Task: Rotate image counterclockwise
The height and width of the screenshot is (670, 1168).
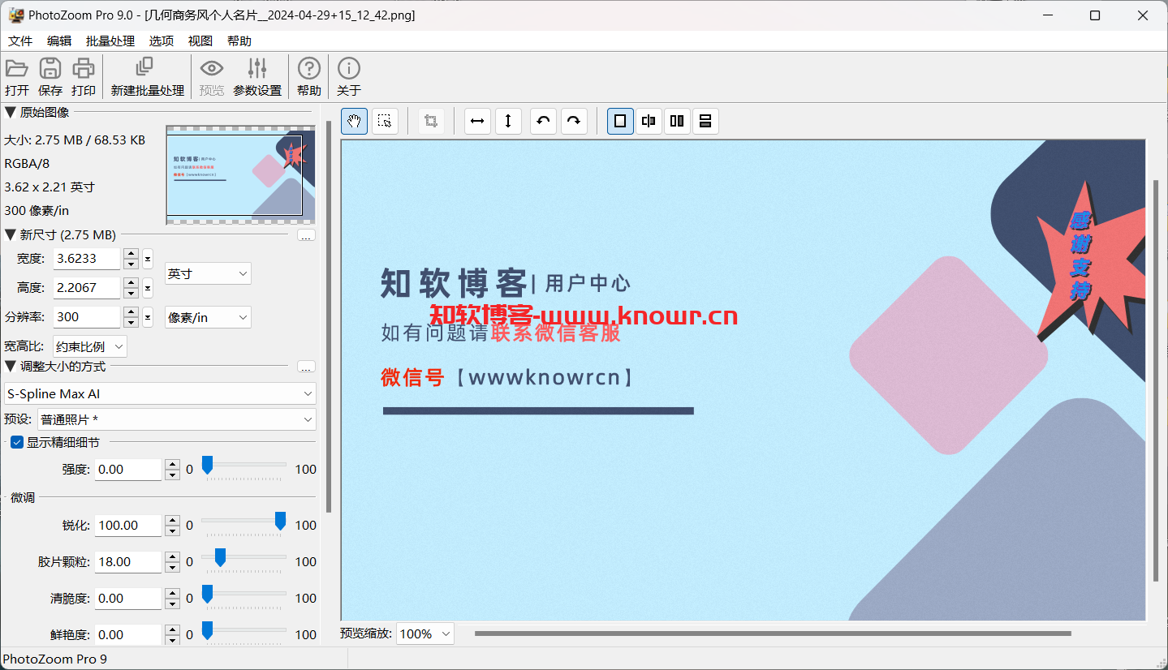Action: coord(544,122)
